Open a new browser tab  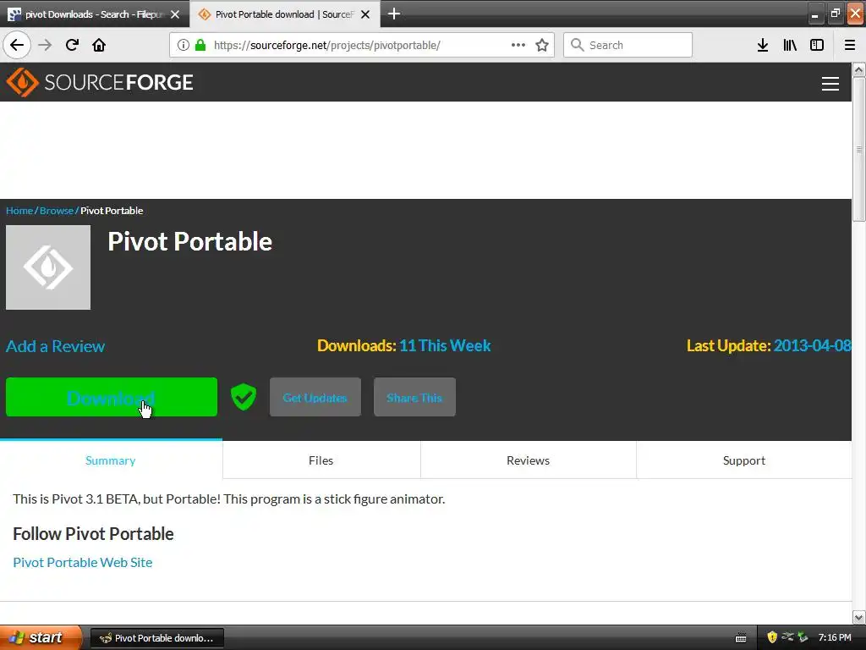(394, 14)
